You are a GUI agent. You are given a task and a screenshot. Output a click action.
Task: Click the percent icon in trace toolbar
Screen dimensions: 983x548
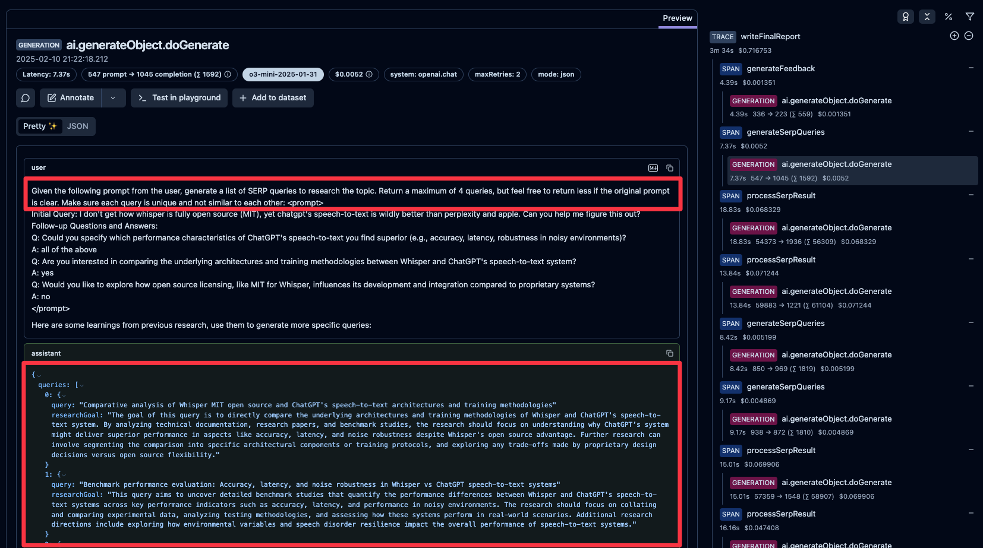coord(949,17)
